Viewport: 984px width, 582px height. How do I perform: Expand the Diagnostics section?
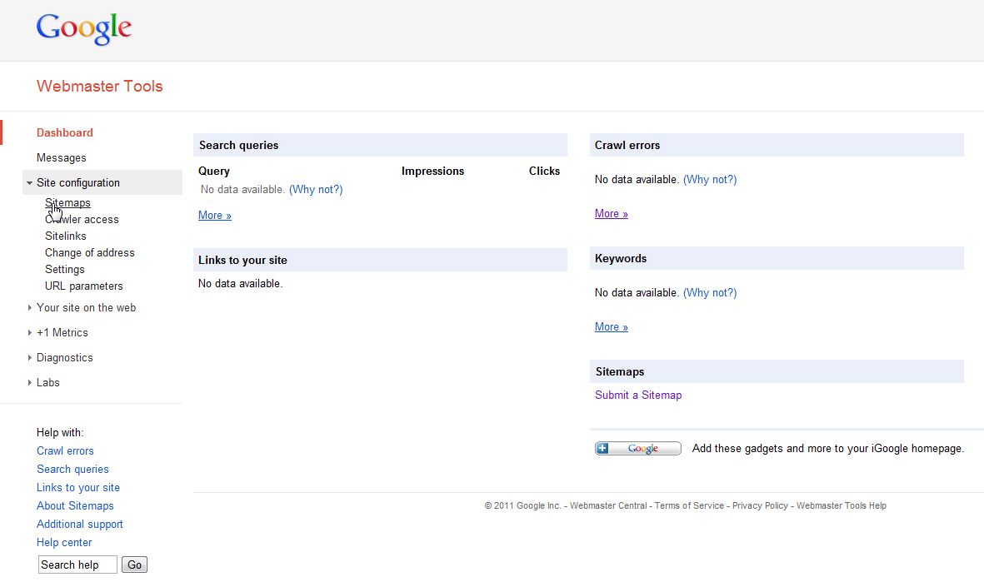point(64,358)
